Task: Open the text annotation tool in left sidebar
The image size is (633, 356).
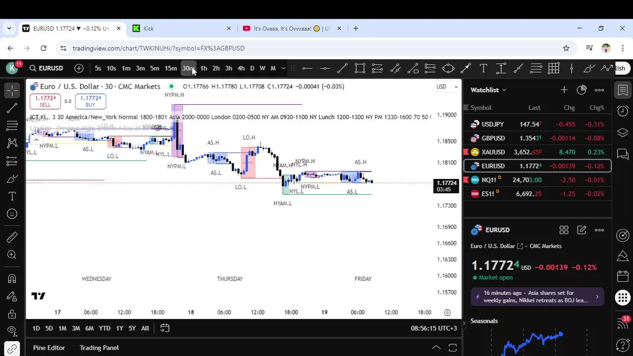Action: click(12, 196)
